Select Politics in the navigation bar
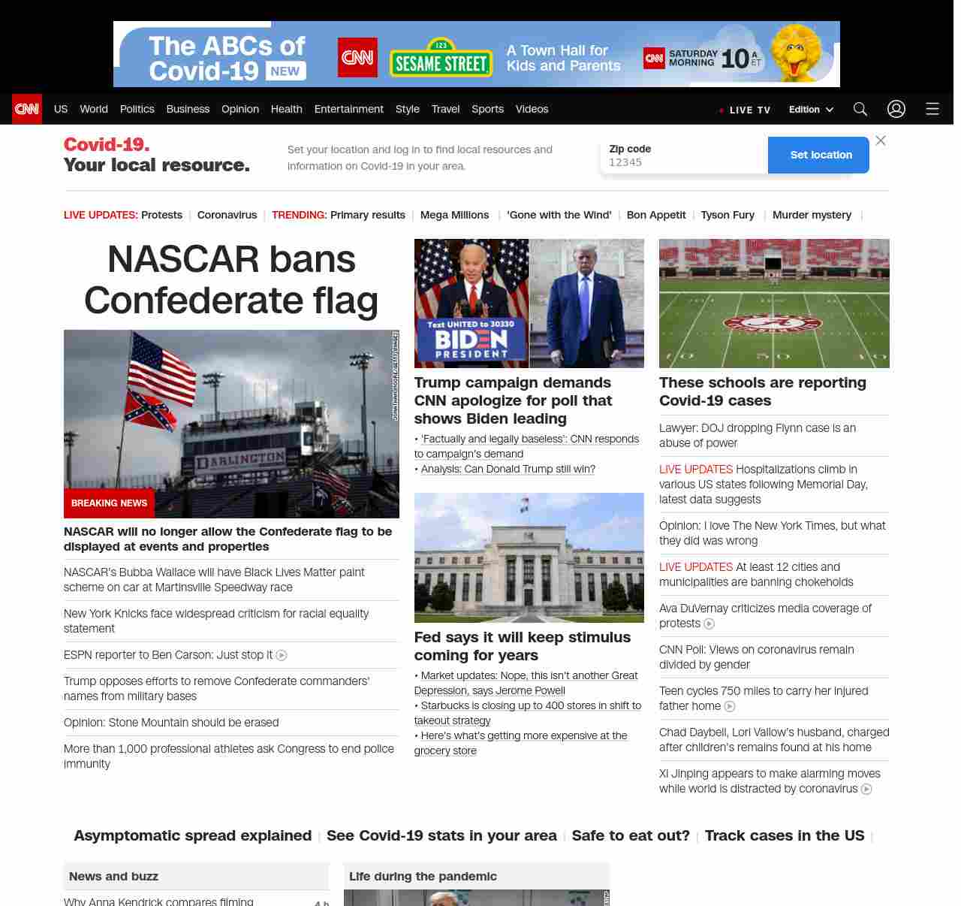 (x=137, y=109)
